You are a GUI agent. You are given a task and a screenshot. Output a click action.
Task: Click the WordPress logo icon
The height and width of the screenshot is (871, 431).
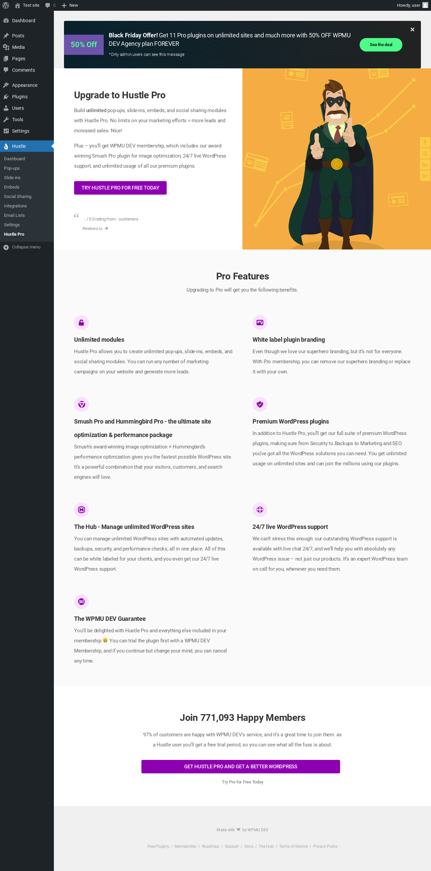click(6, 5)
